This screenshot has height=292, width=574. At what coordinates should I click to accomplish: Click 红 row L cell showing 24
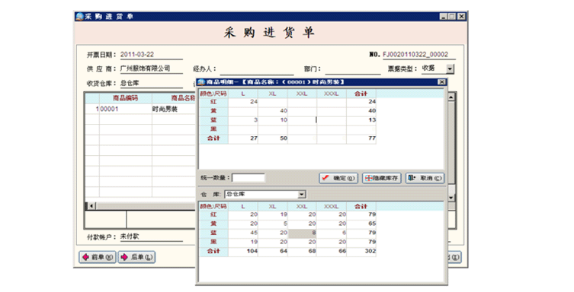point(243,102)
